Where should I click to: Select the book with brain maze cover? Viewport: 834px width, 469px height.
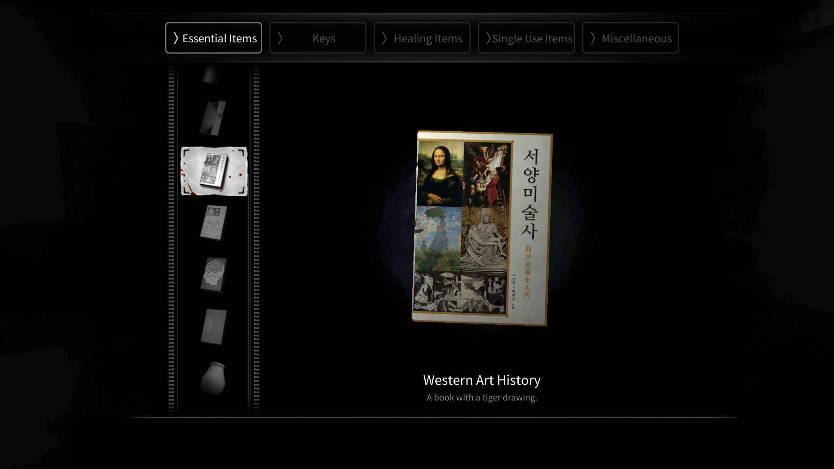pos(214,275)
